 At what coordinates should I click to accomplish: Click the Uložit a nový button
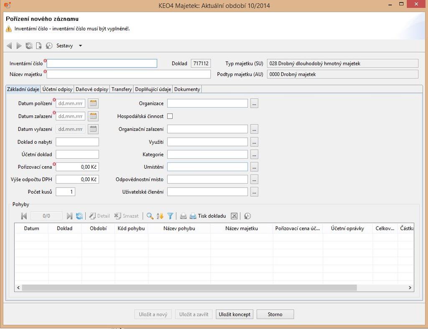click(x=153, y=314)
